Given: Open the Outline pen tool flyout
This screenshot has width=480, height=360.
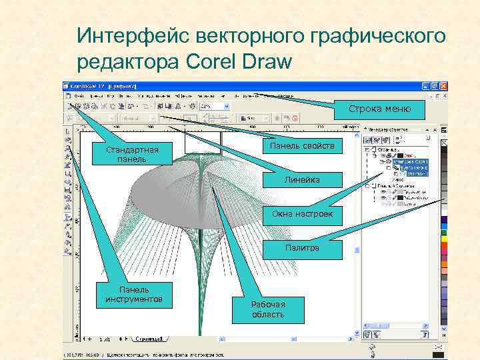Looking at the screenshot, I should coord(68,235).
